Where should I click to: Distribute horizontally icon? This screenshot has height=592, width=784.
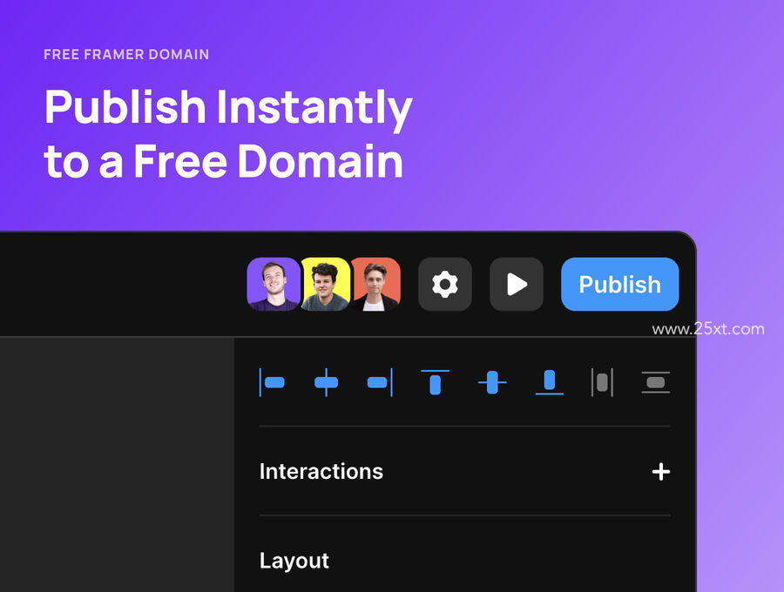point(602,383)
